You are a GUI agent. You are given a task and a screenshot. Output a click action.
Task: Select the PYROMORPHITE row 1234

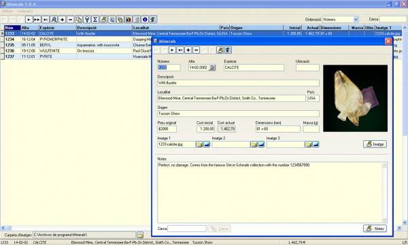pos(75,39)
